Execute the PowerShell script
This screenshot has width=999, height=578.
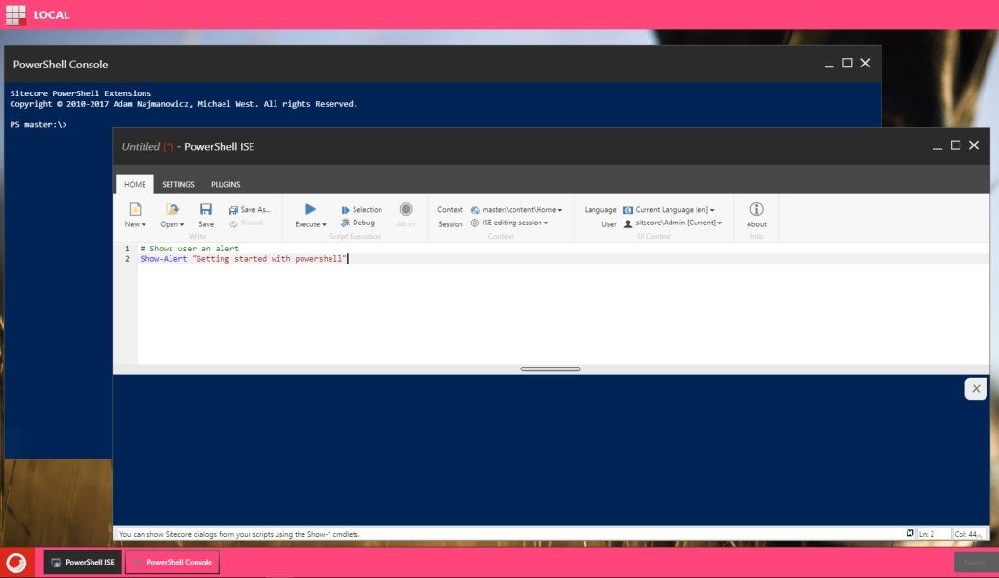308,208
